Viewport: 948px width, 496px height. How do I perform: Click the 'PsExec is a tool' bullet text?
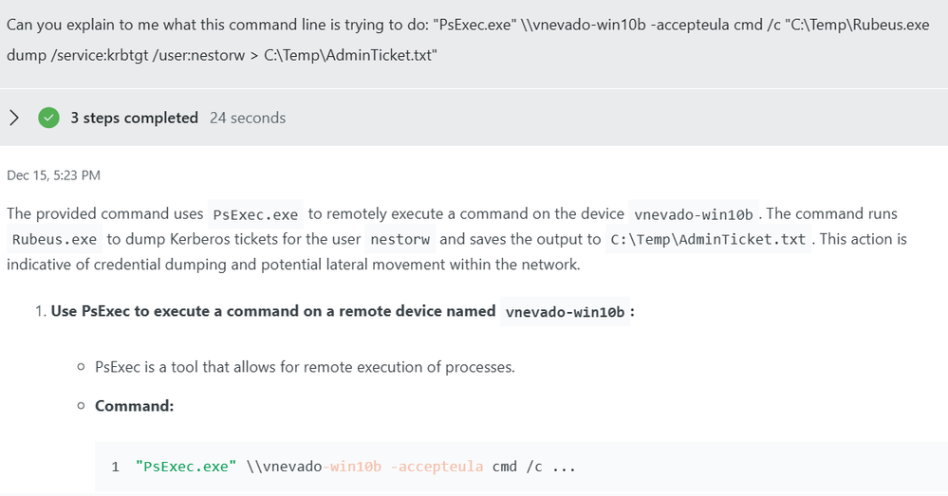[305, 367]
